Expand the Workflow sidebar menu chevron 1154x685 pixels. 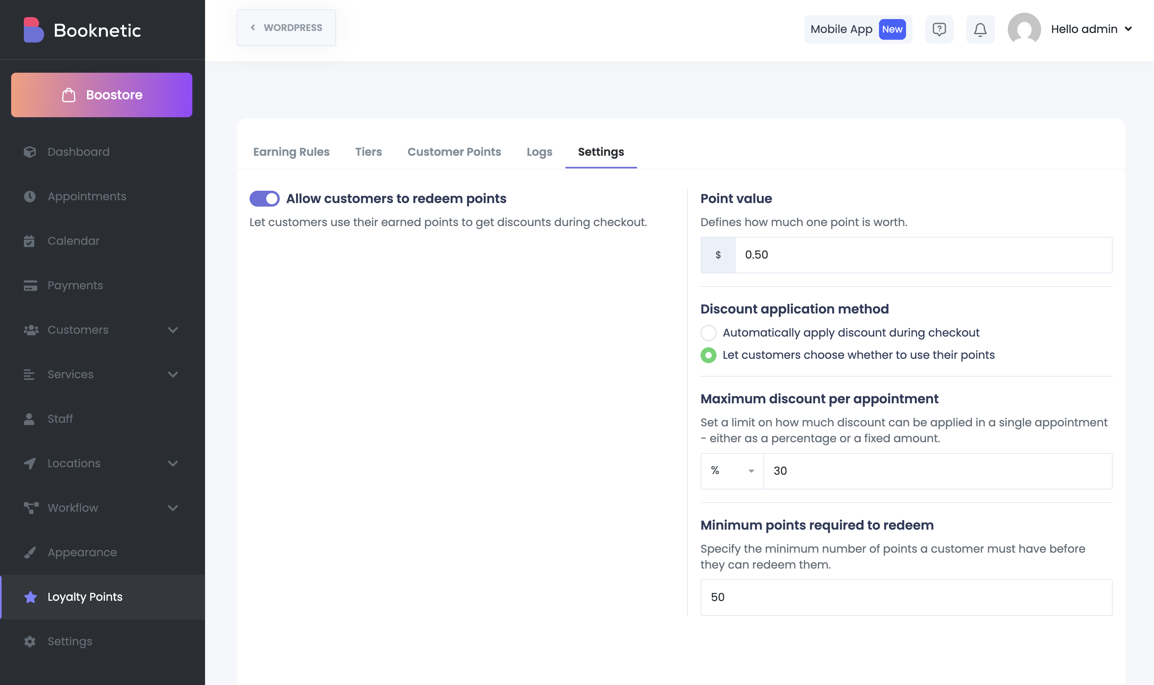pyautogui.click(x=172, y=508)
